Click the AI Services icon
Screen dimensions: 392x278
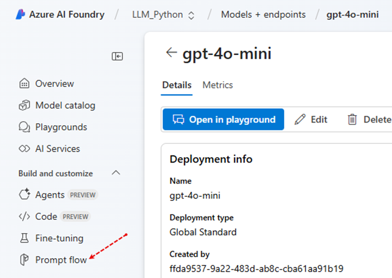click(x=24, y=149)
